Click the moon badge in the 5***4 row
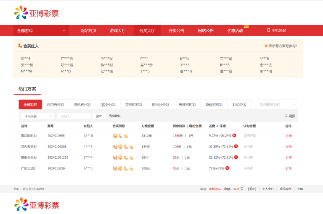This screenshot has height=214, width=323. [126, 158]
